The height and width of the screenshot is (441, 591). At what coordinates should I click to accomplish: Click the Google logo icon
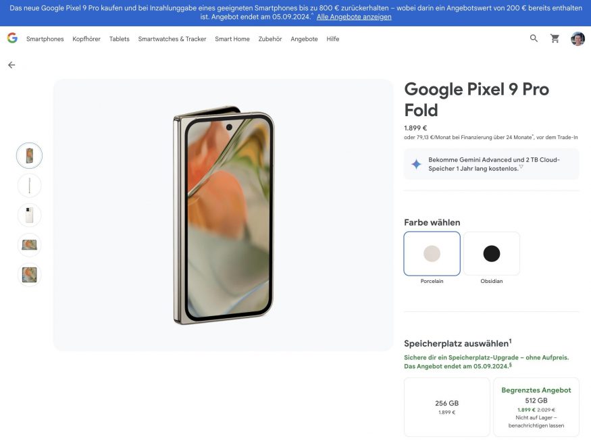click(12, 38)
